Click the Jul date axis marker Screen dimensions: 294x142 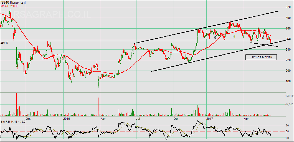tap(138, 119)
